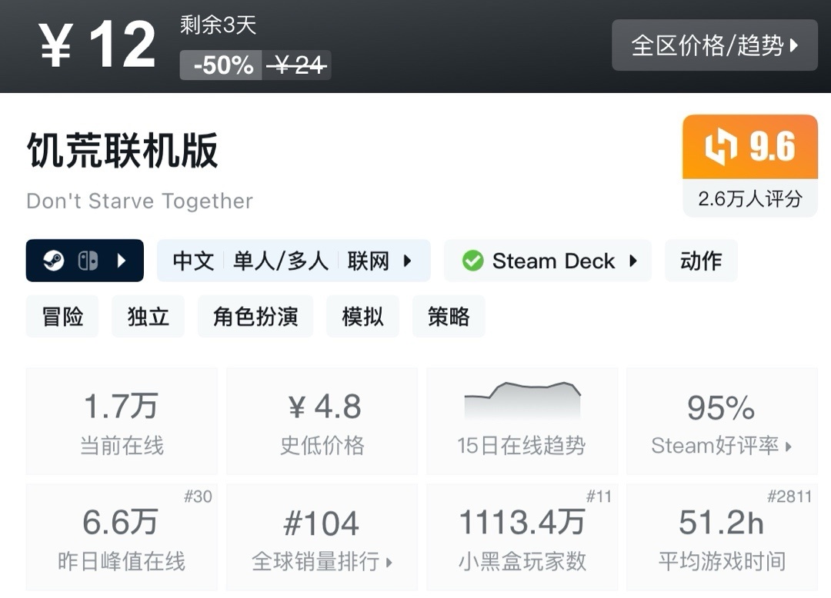Click the green Steam Deck verified checkmark

pyautogui.click(x=472, y=261)
